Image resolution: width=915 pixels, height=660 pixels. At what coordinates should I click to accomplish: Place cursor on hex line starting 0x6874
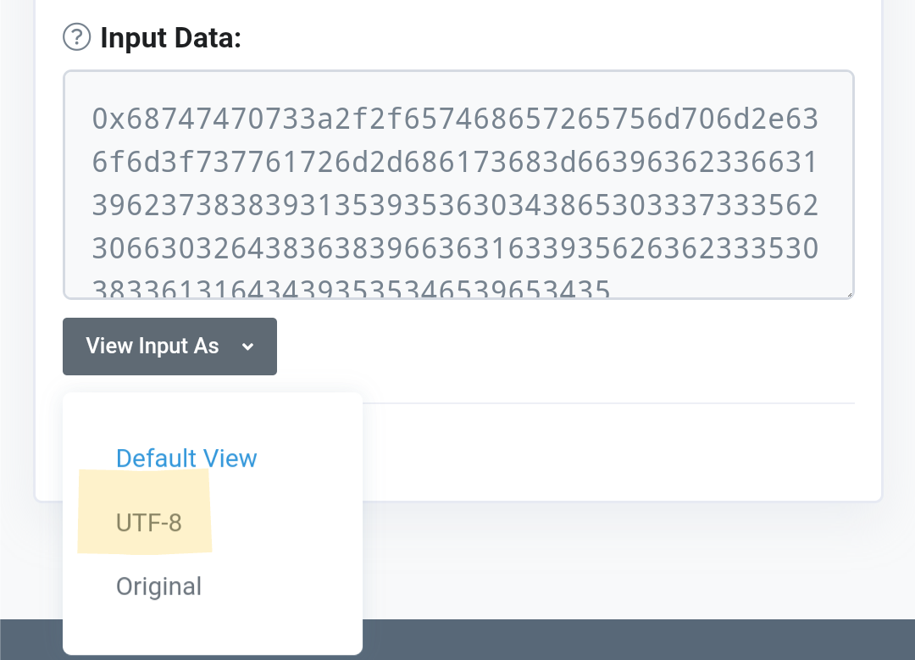[x=455, y=119]
